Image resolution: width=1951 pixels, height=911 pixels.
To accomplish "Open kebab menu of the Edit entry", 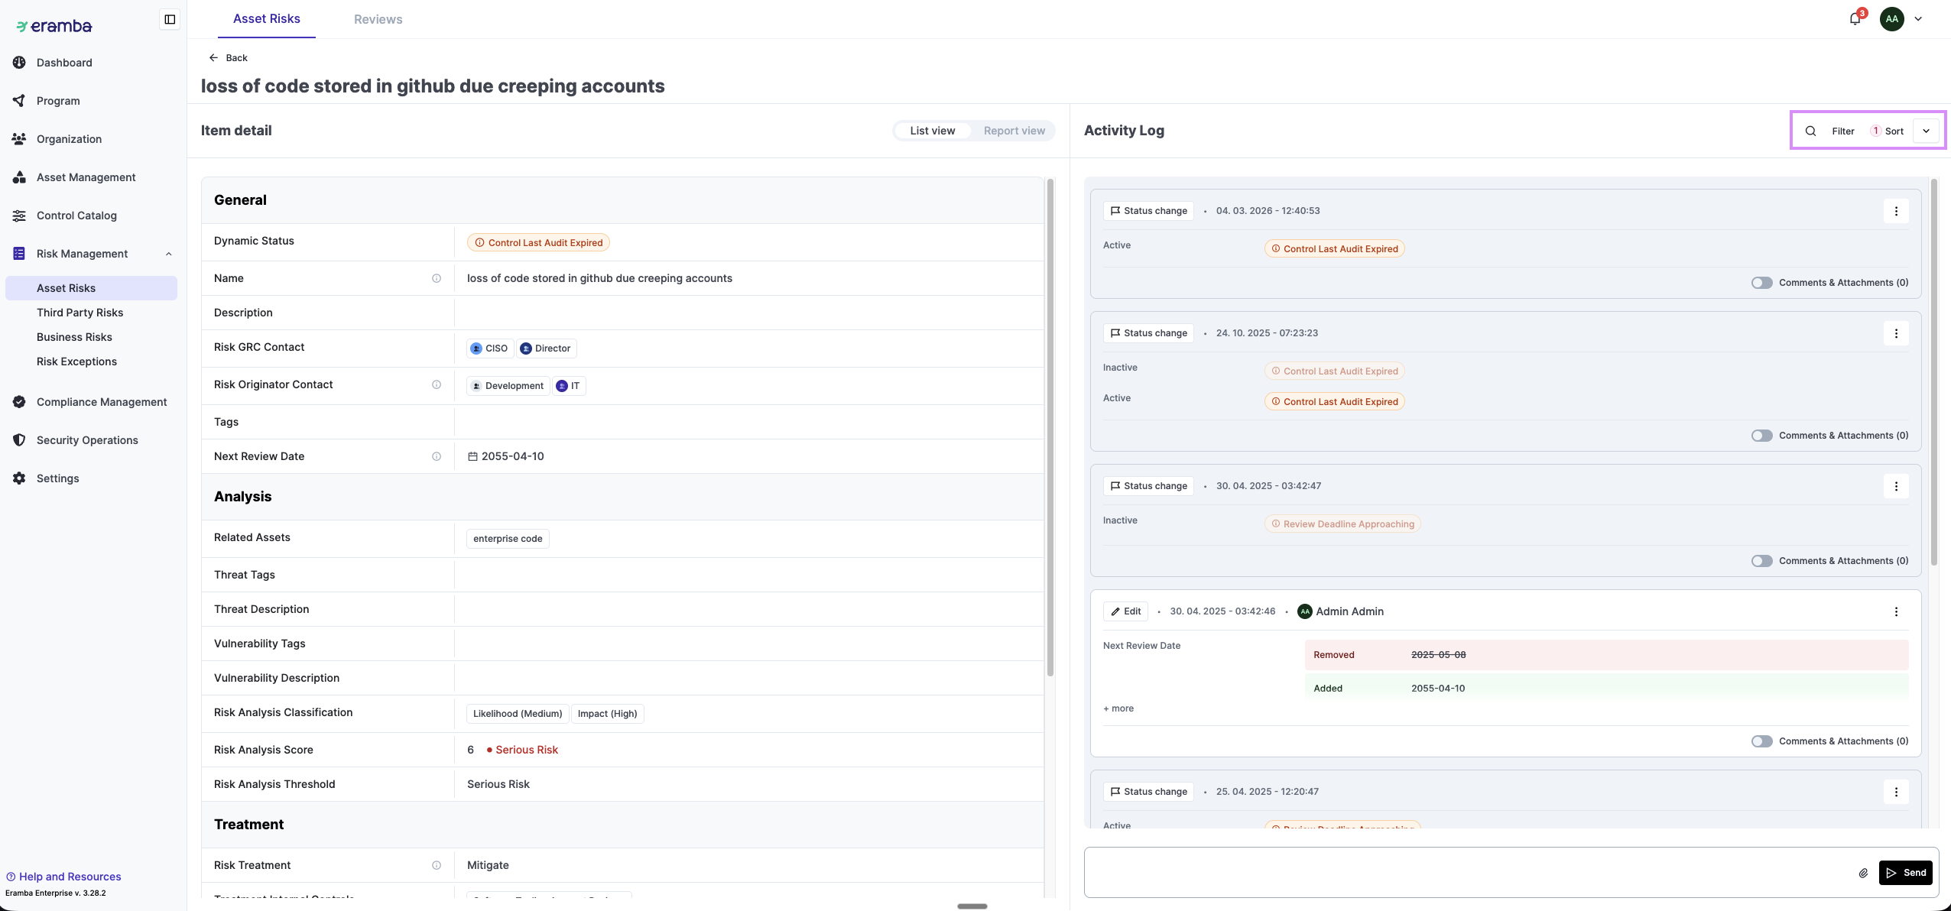I will [1896, 611].
